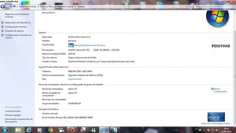Select the Sistema breadcrumb
The width and height of the screenshot is (236, 133).
[x=81, y=7]
